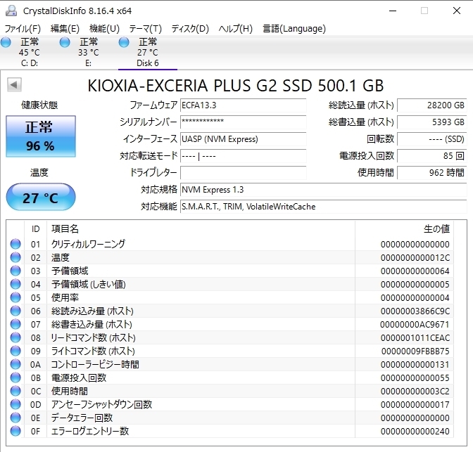
Task: Open the ヘルプ(H) menu
Action: (236, 29)
